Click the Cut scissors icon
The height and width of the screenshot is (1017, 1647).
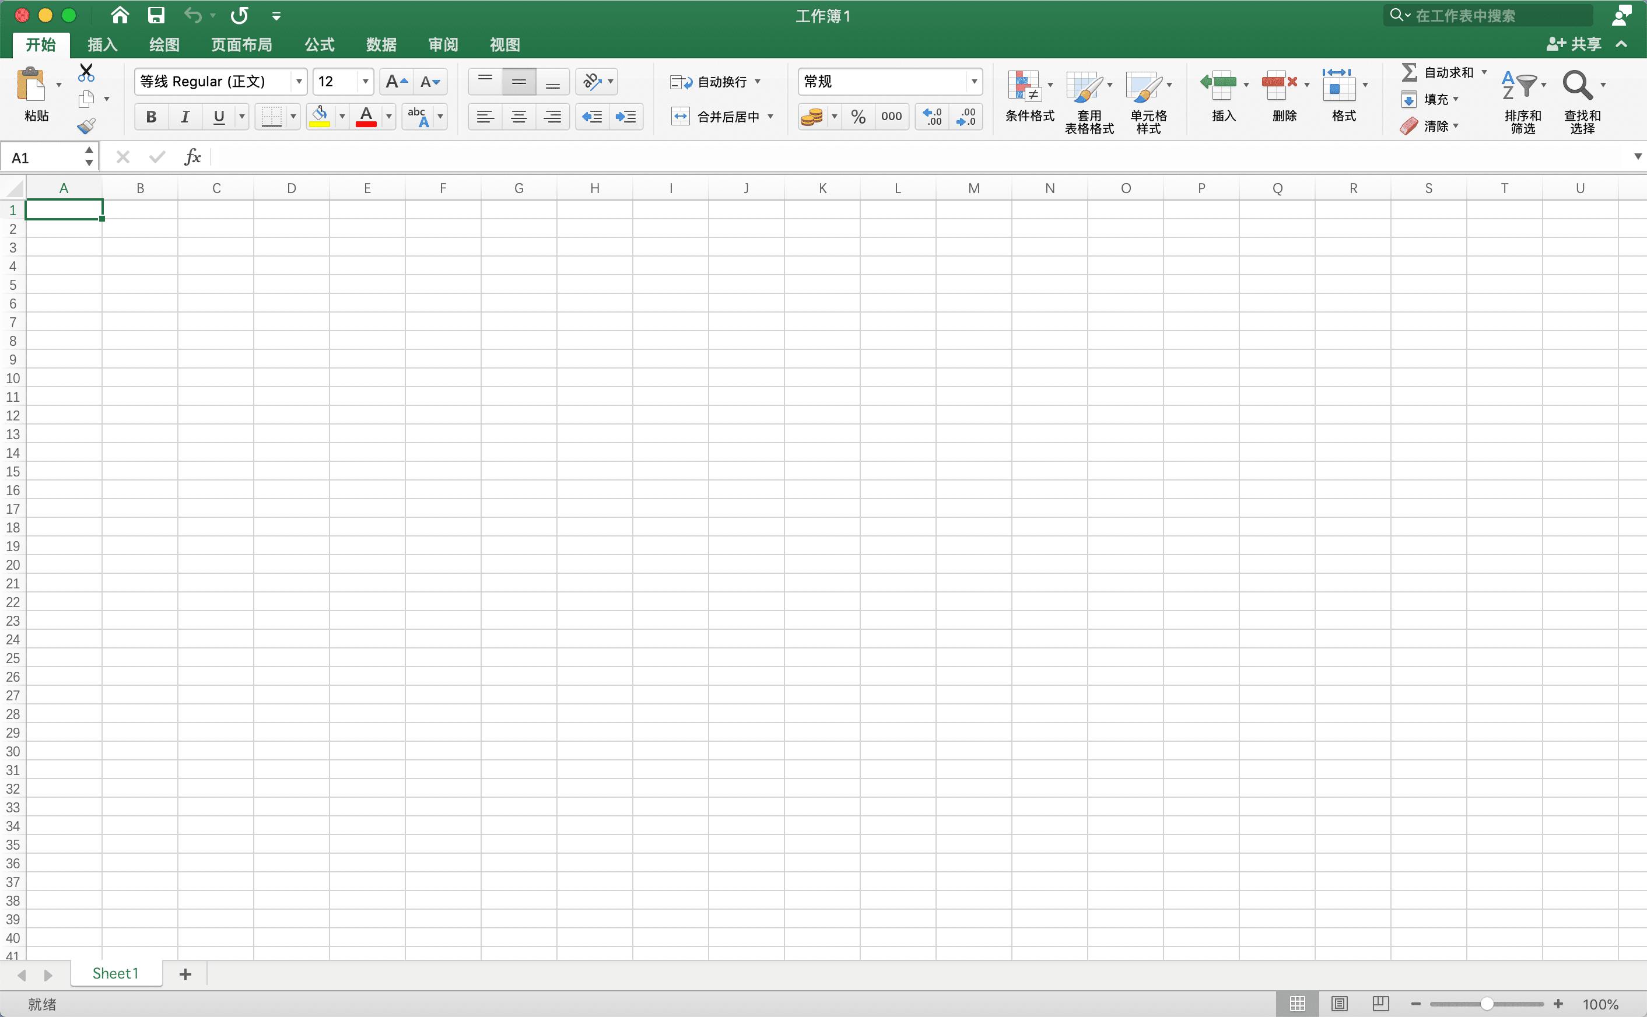pos(86,72)
